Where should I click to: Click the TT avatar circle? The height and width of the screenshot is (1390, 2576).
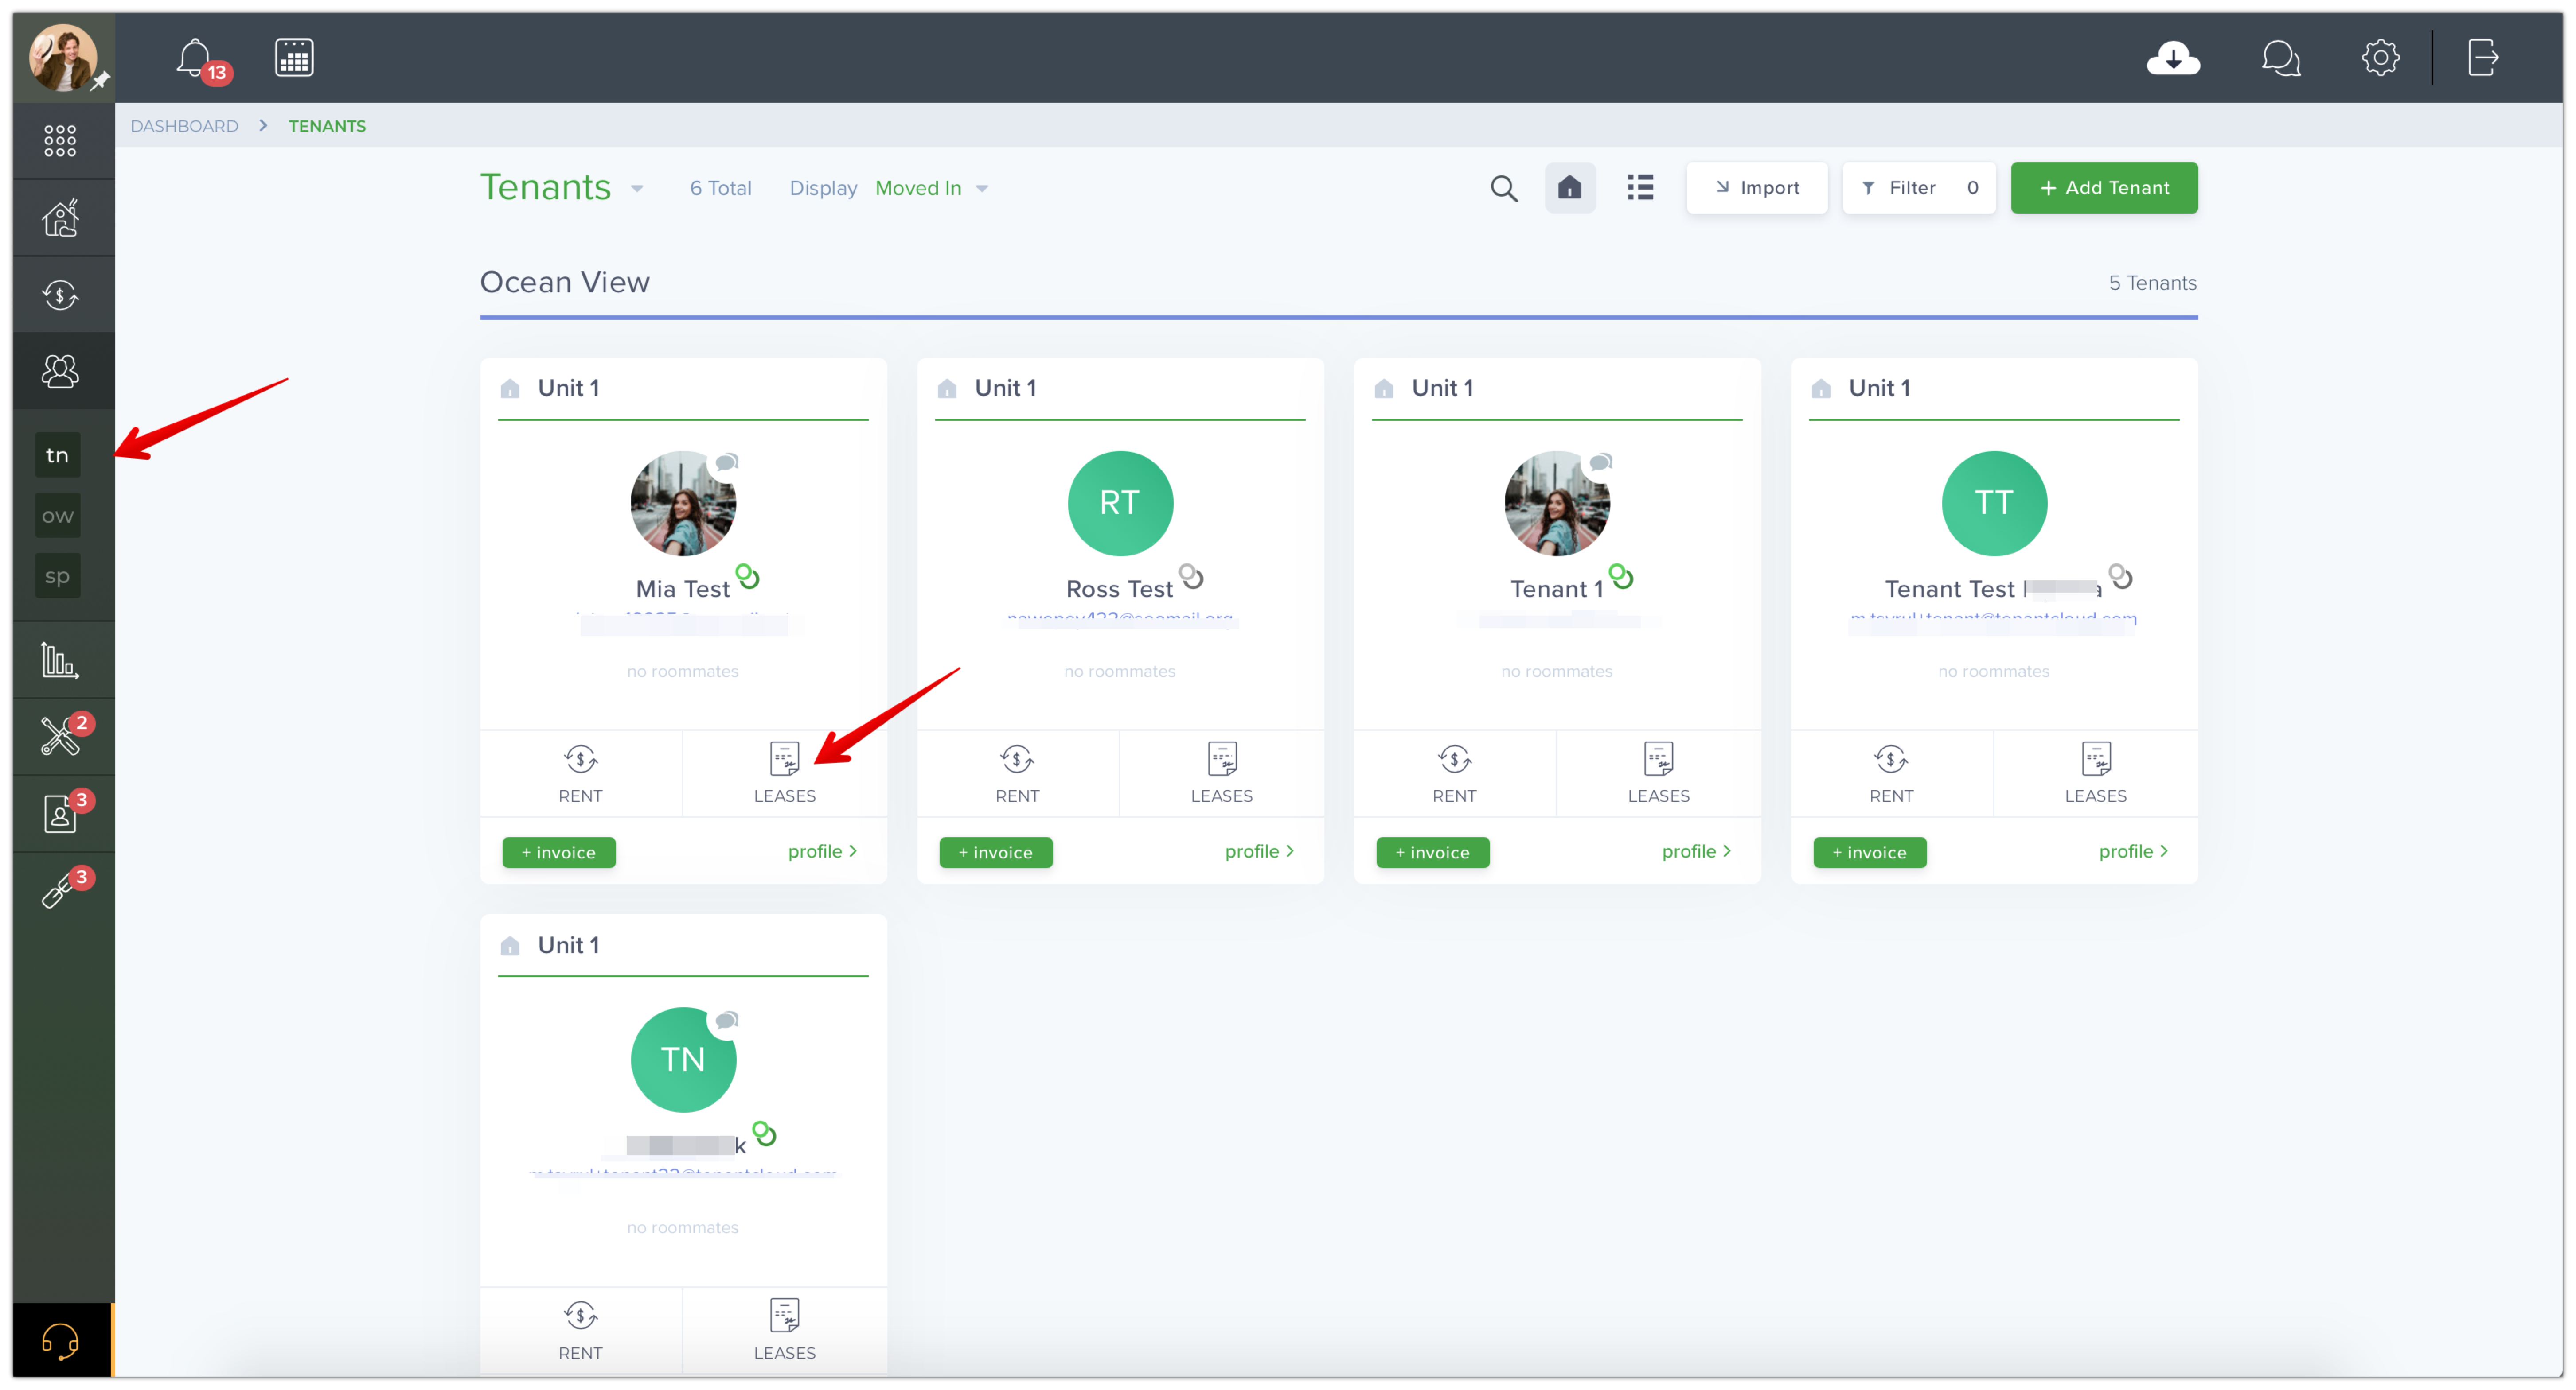tap(1994, 504)
